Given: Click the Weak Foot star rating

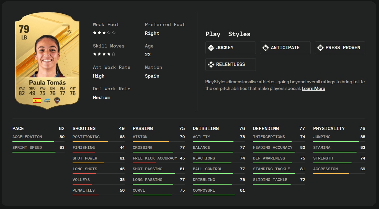Looking at the screenshot, I should [104, 33].
